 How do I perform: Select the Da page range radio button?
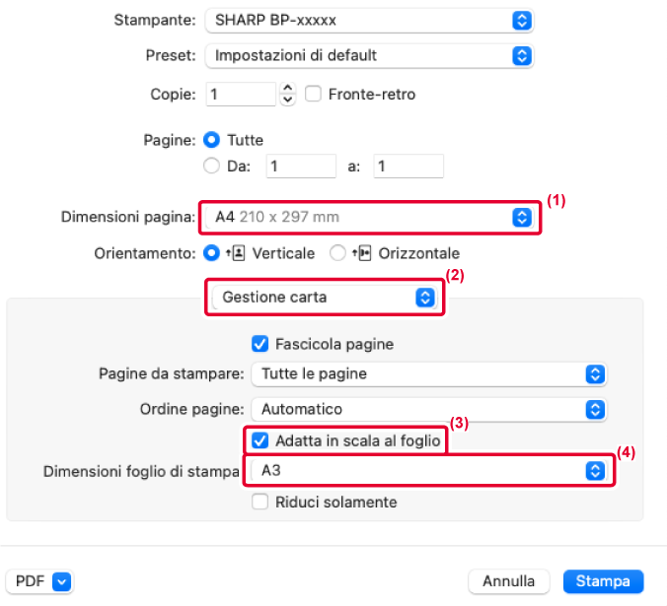(211, 166)
